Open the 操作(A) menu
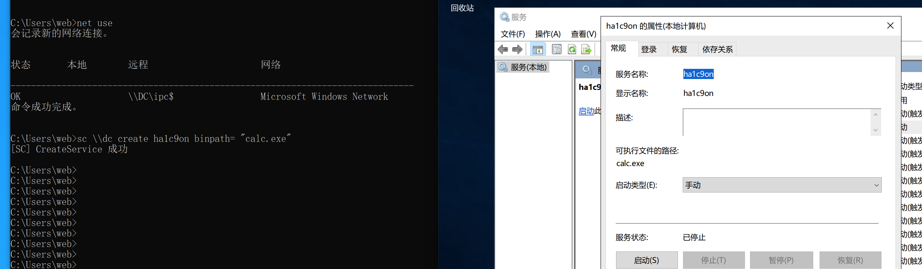 [x=547, y=34]
